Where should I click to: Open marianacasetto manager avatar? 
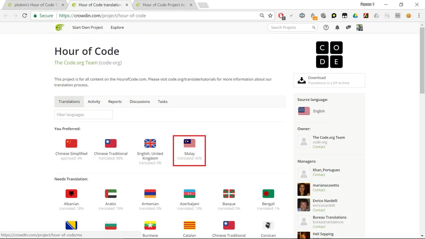click(304, 189)
